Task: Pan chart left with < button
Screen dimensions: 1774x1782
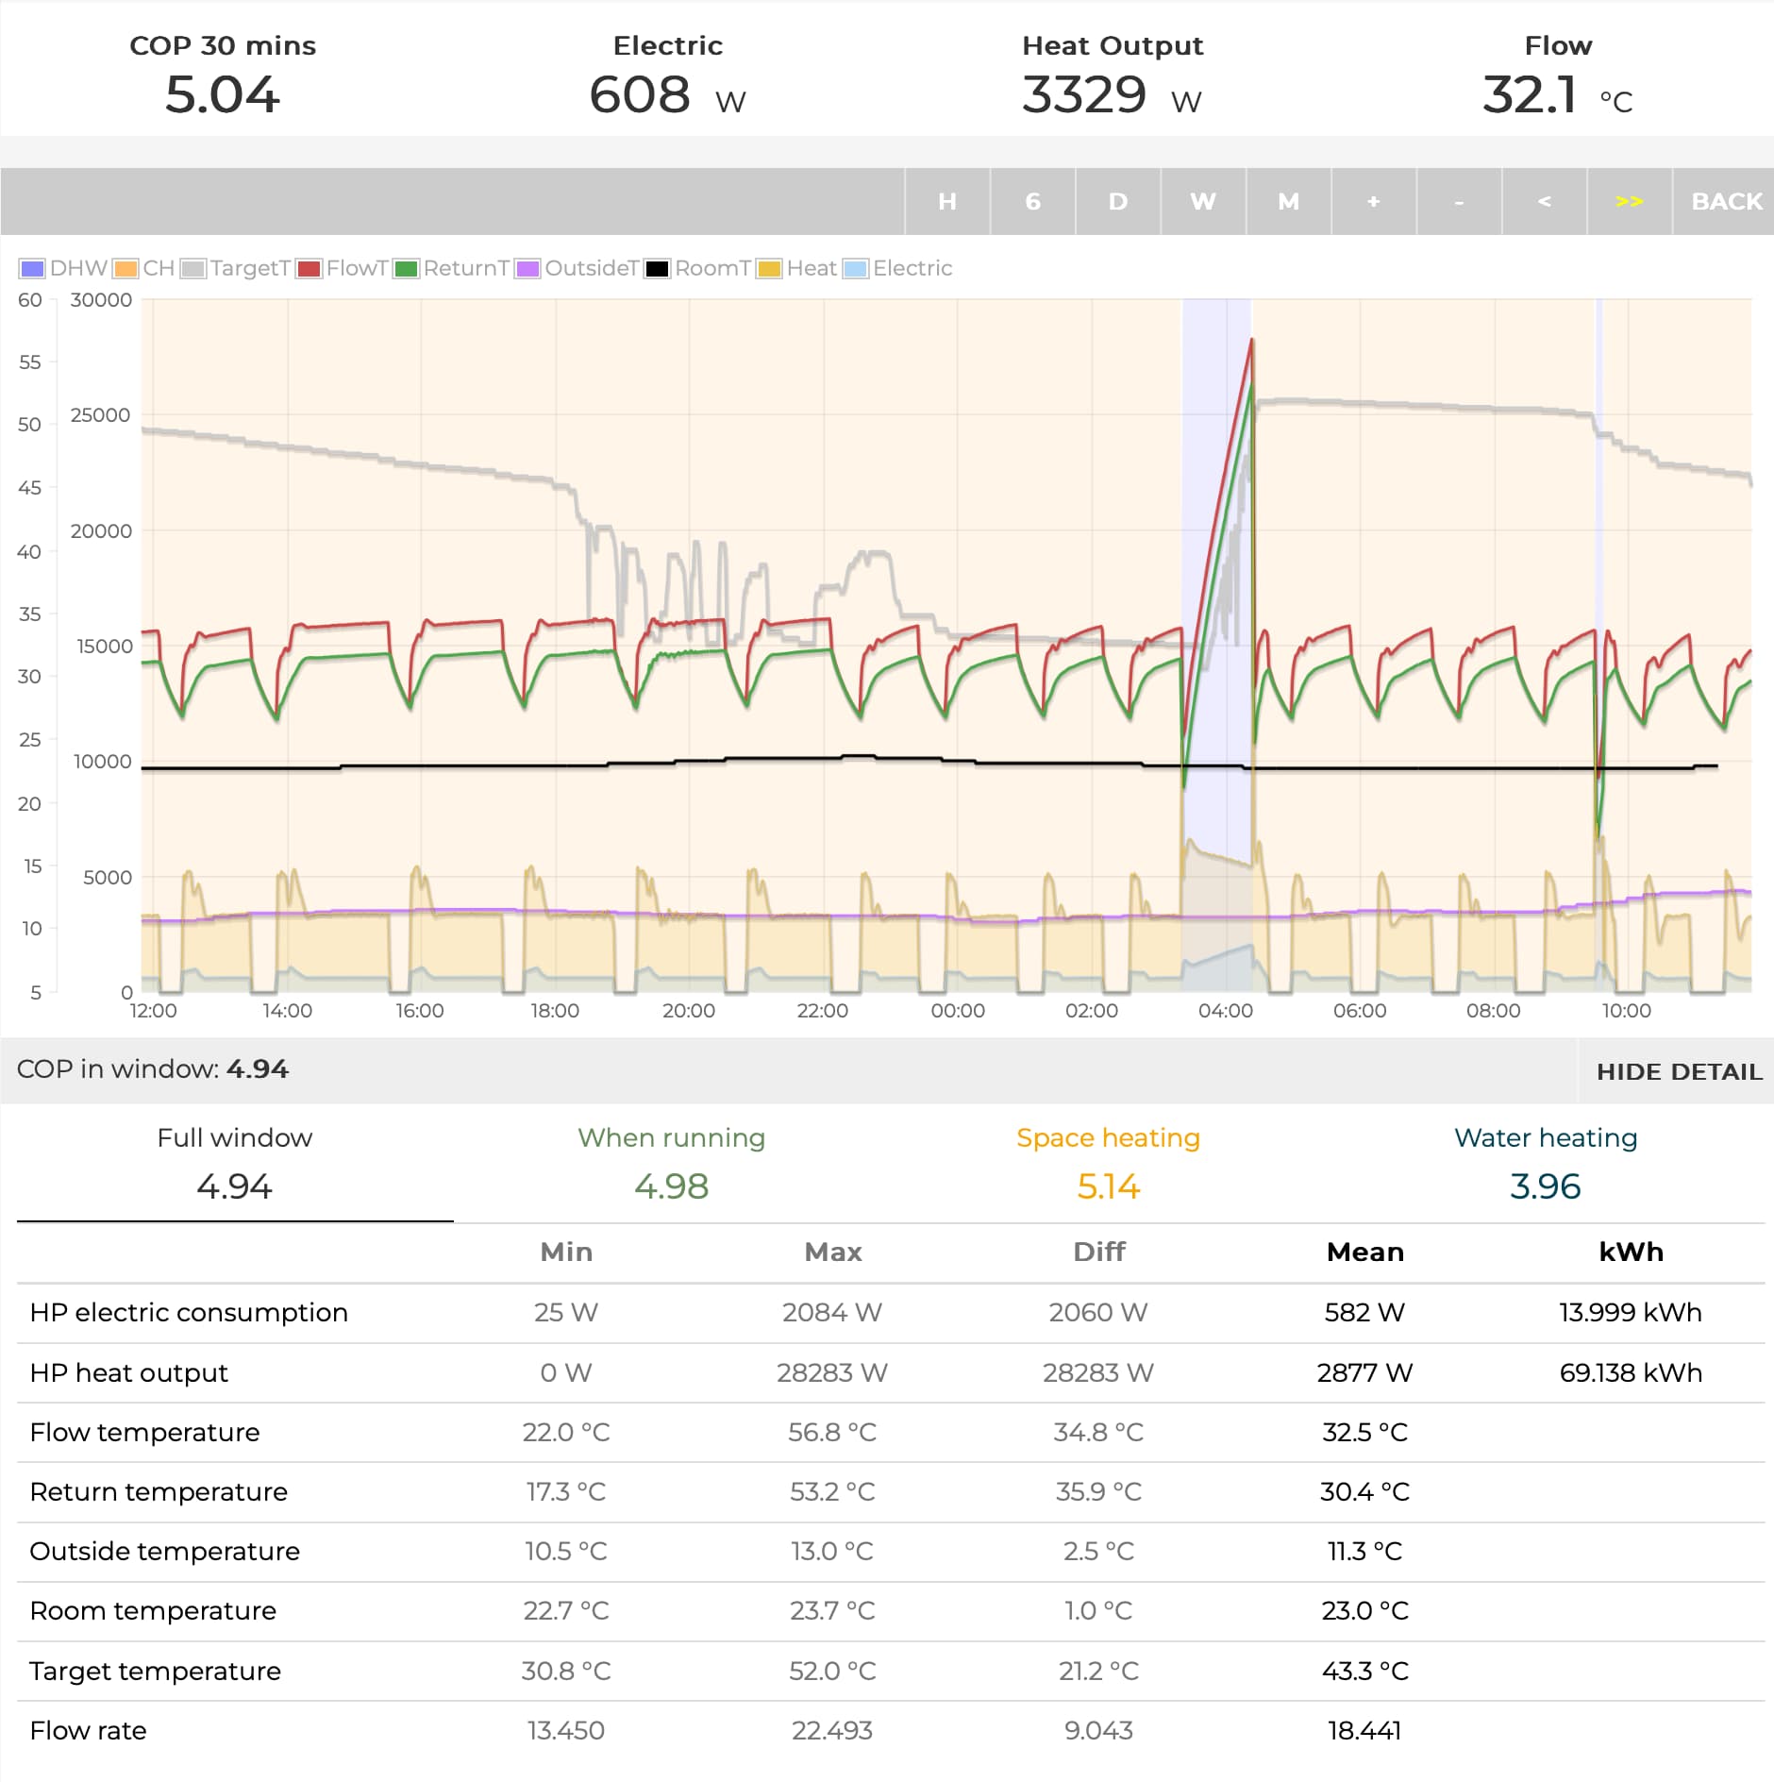Action: tap(1545, 201)
